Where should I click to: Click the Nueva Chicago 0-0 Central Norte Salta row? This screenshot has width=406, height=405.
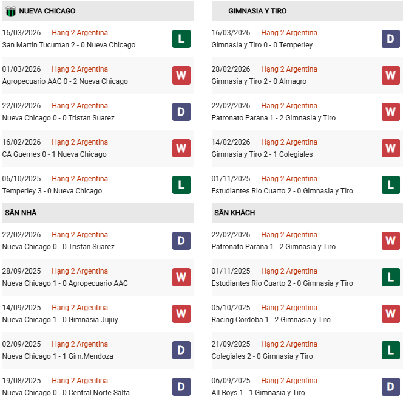pyautogui.click(x=66, y=393)
